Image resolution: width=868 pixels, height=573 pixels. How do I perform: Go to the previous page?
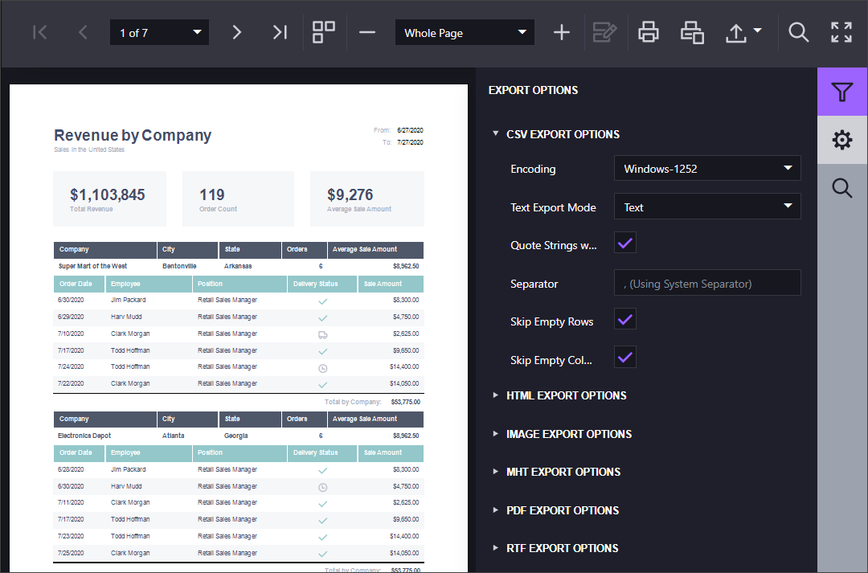pos(83,33)
